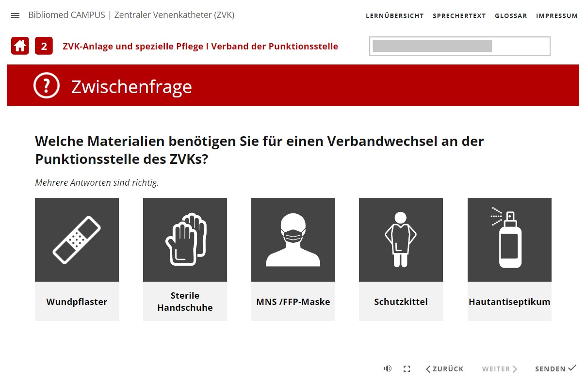Choose the Sterile Handschuhe answer label
The image size is (586, 383).
(185, 301)
